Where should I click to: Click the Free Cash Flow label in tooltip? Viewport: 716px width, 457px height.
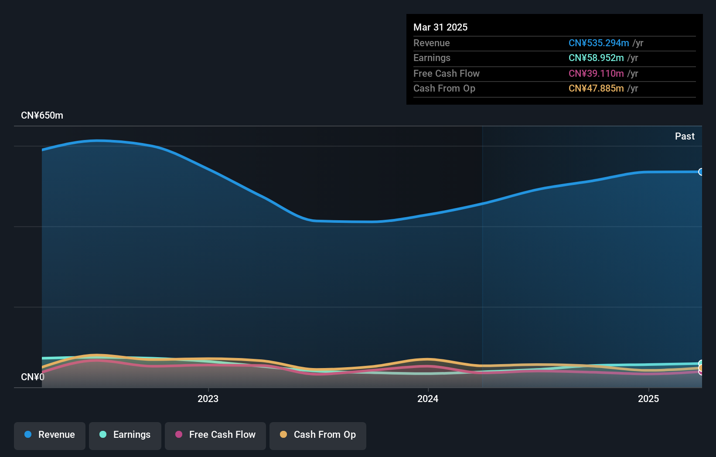pos(447,73)
